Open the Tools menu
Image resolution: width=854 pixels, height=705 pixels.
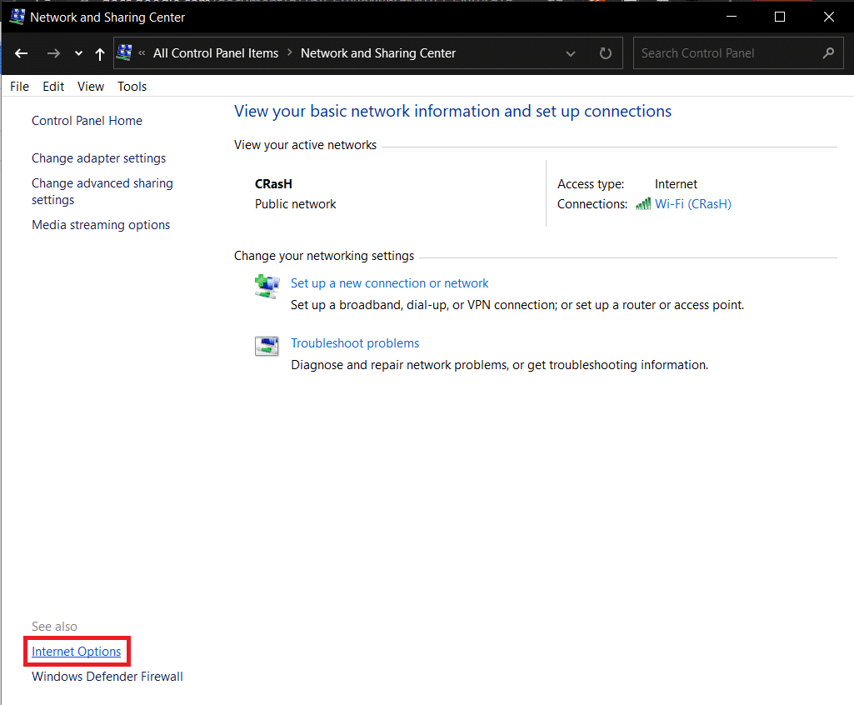tap(132, 87)
